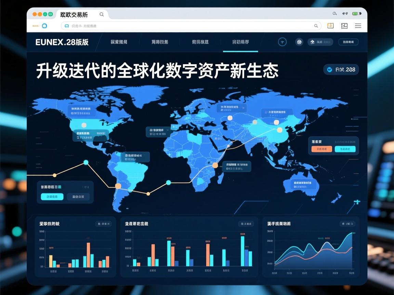Screen dimensions: 394x295
Task: Click the dark button in the lower-left map card
Action: 78,197
